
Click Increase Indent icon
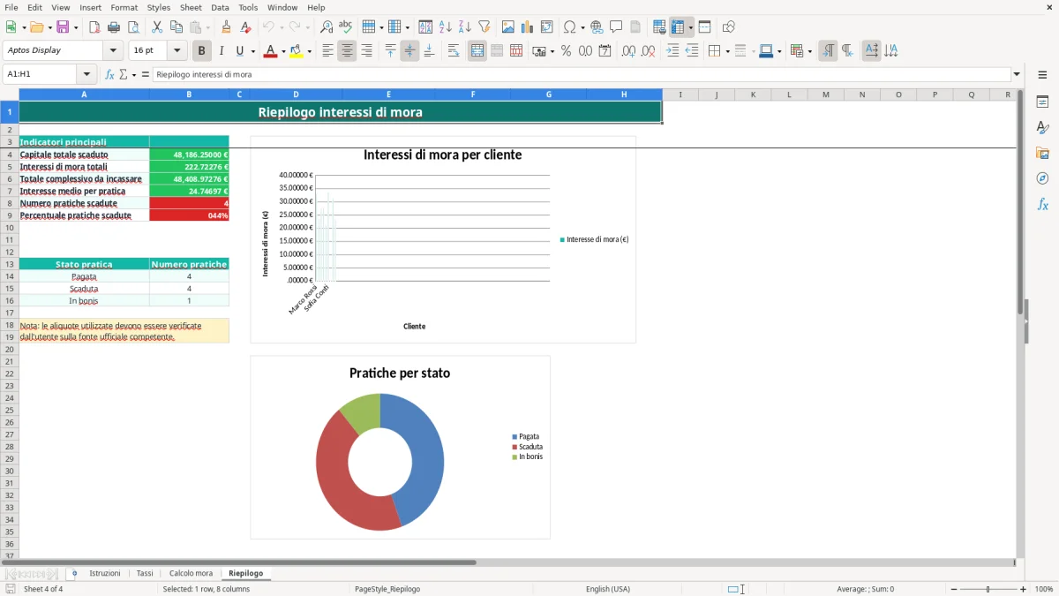tap(672, 51)
